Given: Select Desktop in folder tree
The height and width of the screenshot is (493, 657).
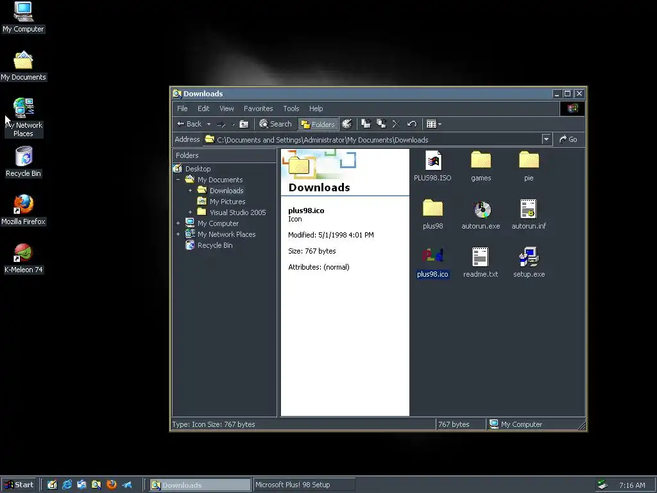Looking at the screenshot, I should point(198,169).
